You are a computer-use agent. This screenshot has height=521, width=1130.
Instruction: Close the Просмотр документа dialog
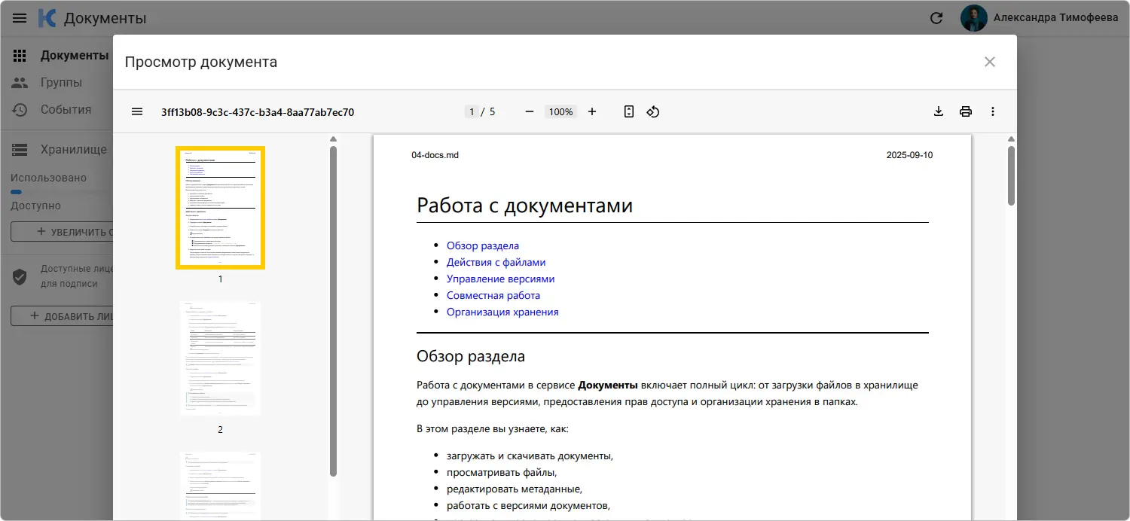coord(990,62)
